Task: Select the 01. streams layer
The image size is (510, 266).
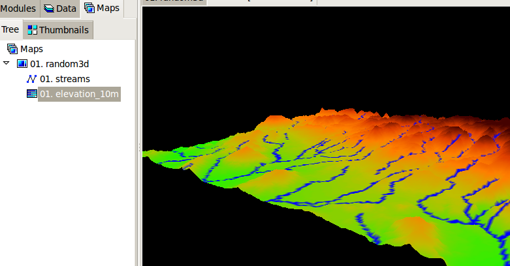Action: tap(65, 79)
